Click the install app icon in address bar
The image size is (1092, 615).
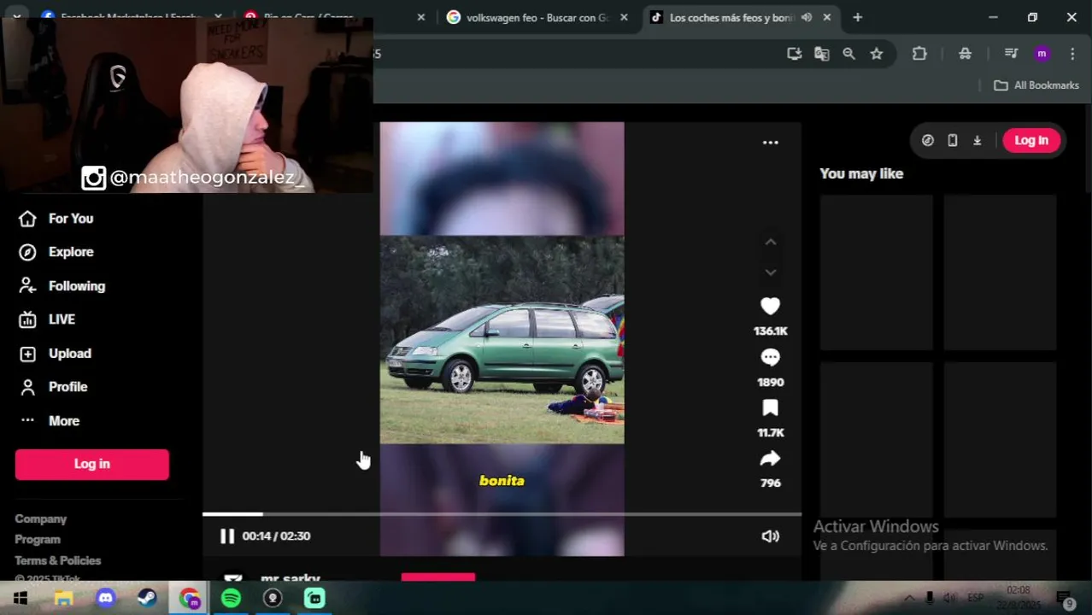tap(795, 54)
